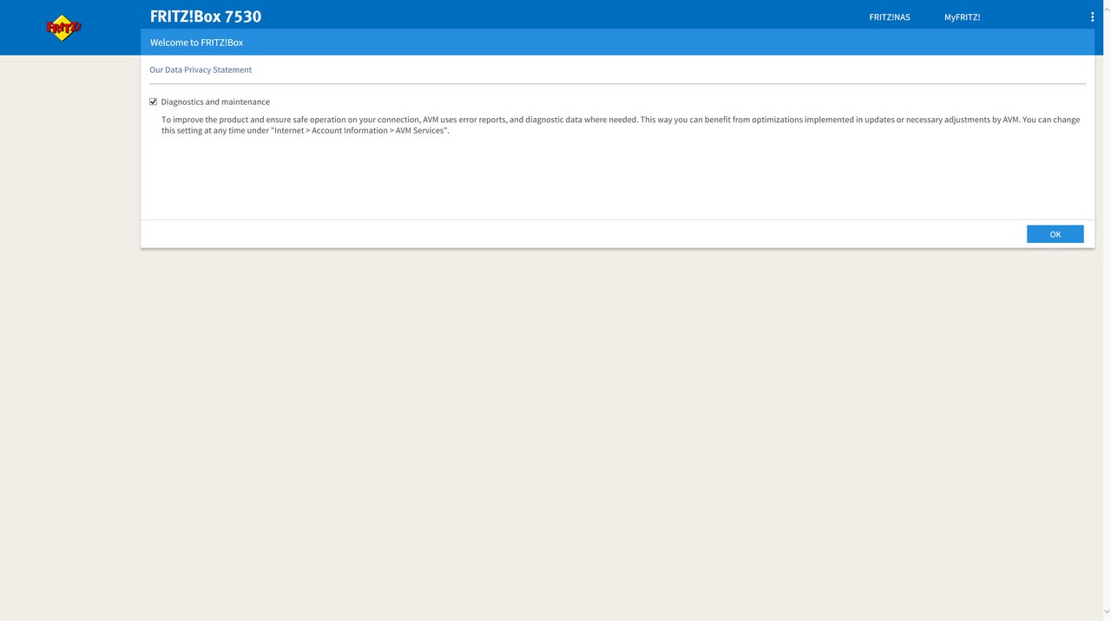Click the diagnostics description paragraph

coord(621,125)
